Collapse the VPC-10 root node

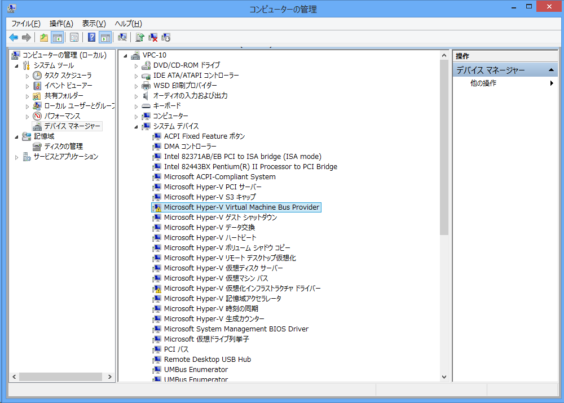click(126, 56)
